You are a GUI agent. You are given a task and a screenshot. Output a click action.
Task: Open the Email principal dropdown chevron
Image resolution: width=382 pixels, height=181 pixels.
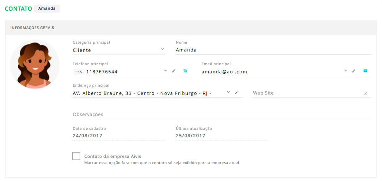point(345,70)
